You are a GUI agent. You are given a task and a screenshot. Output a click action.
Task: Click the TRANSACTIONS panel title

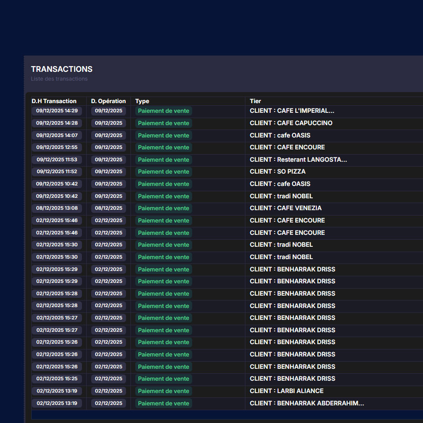tap(61, 69)
